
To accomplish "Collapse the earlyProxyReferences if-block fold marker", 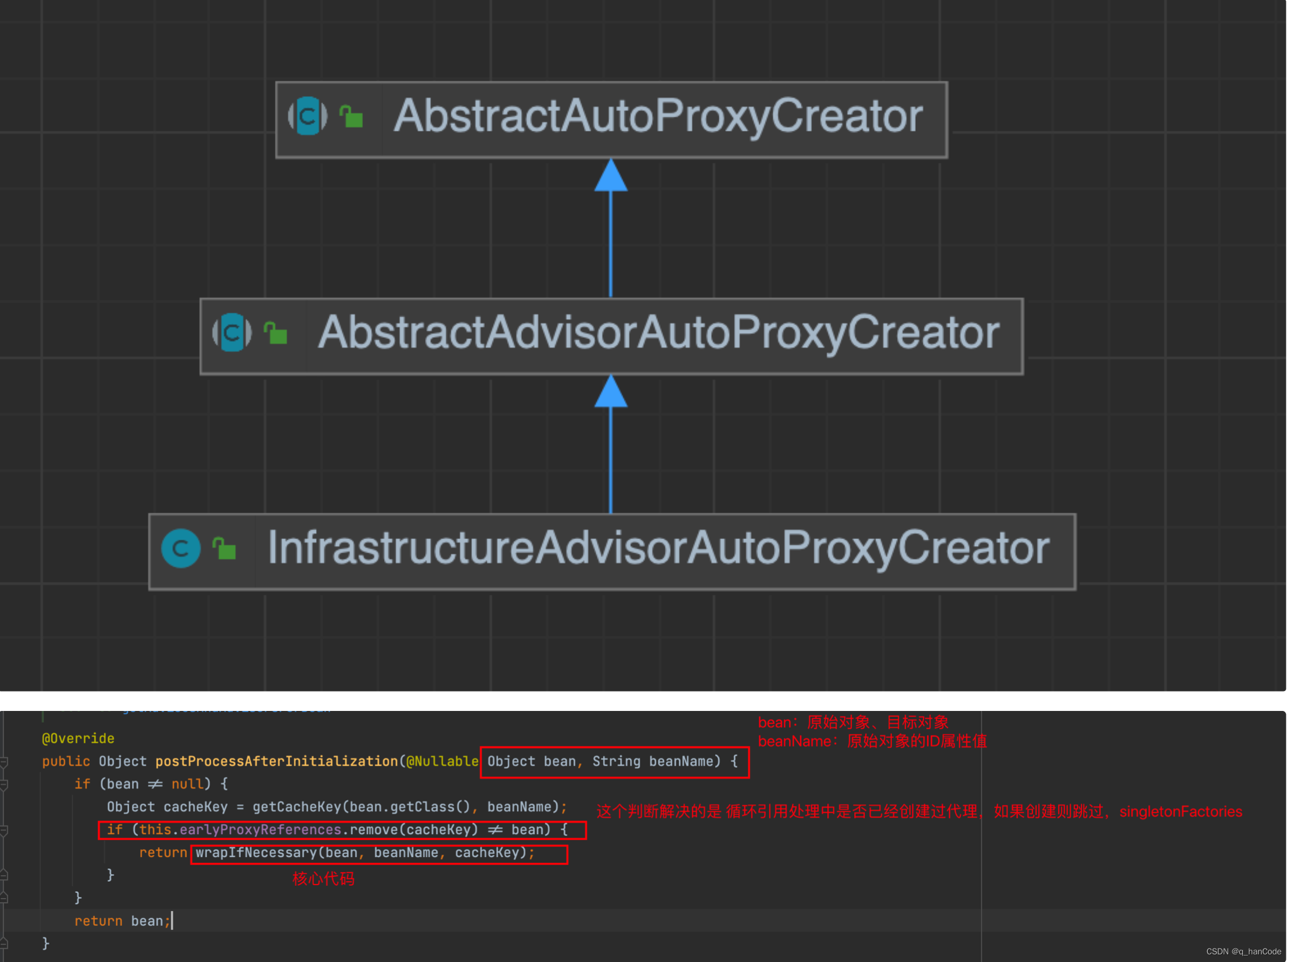I will pyautogui.click(x=4, y=831).
